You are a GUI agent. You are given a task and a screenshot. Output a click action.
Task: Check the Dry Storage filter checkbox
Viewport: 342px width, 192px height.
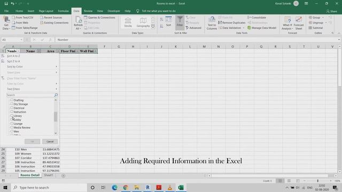(12, 104)
